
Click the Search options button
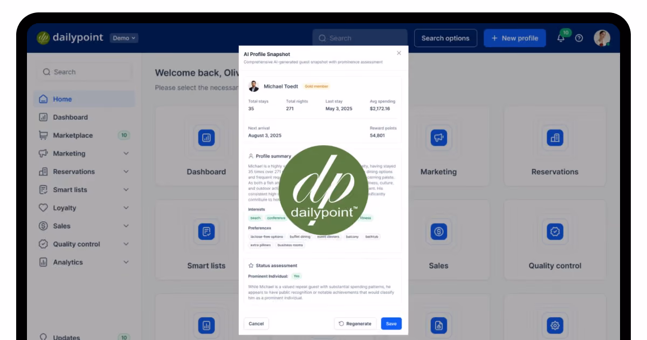(x=445, y=38)
